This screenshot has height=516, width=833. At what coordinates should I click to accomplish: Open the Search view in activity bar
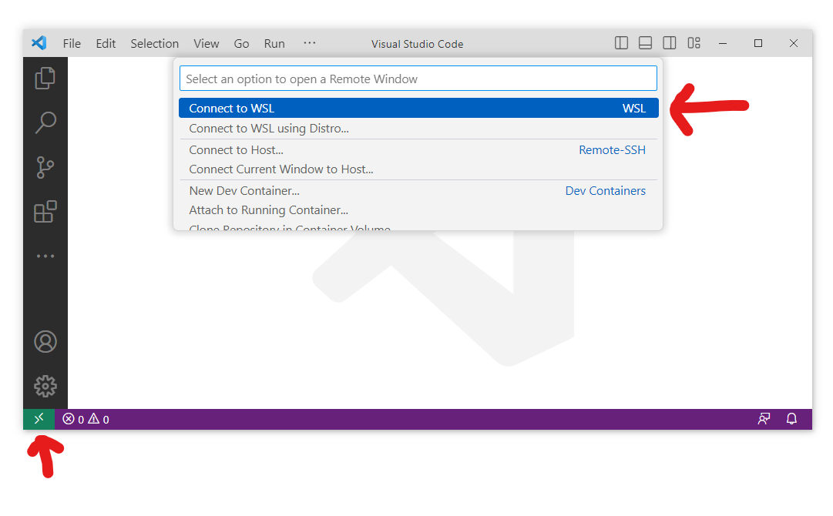pos(45,122)
